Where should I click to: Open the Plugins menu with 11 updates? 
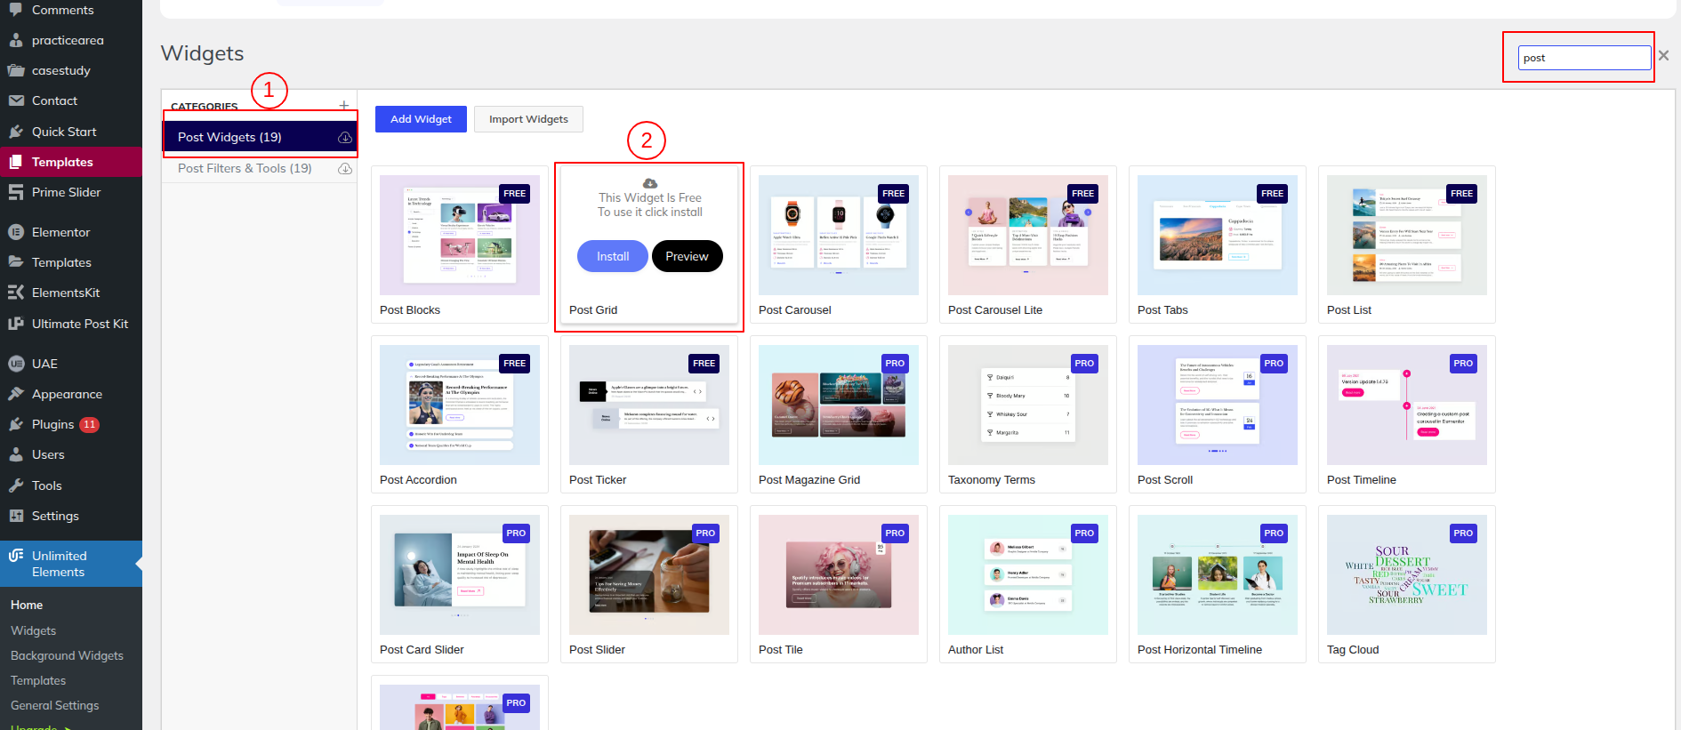tap(71, 424)
